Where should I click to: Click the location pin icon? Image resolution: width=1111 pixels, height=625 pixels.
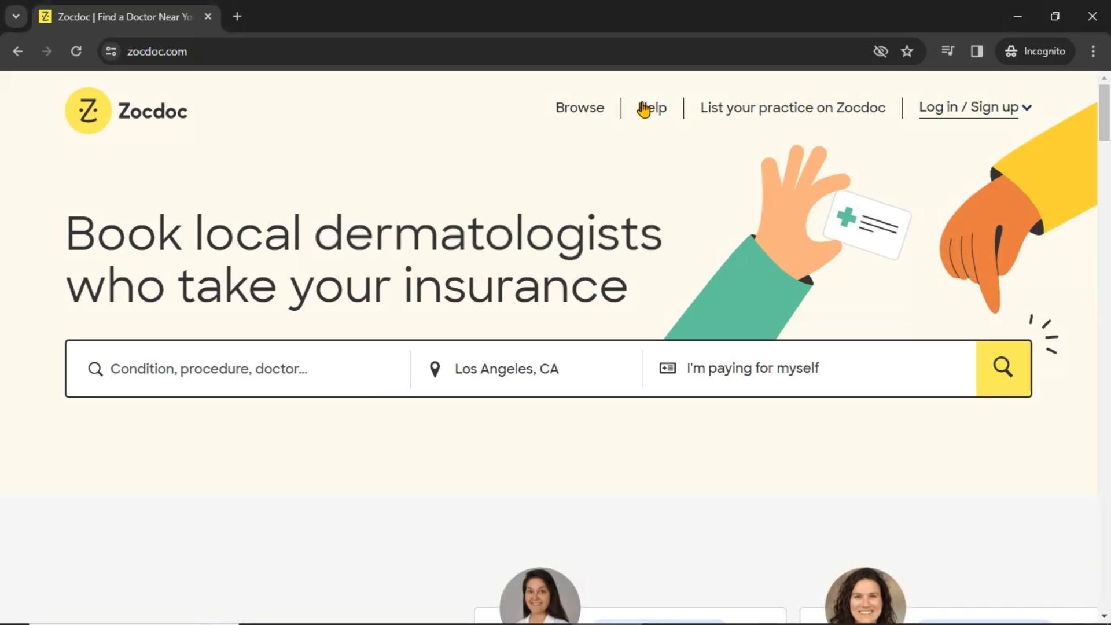tap(435, 369)
